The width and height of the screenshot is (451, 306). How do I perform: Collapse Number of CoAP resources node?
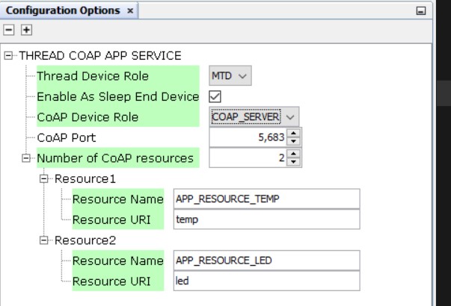coord(26,158)
